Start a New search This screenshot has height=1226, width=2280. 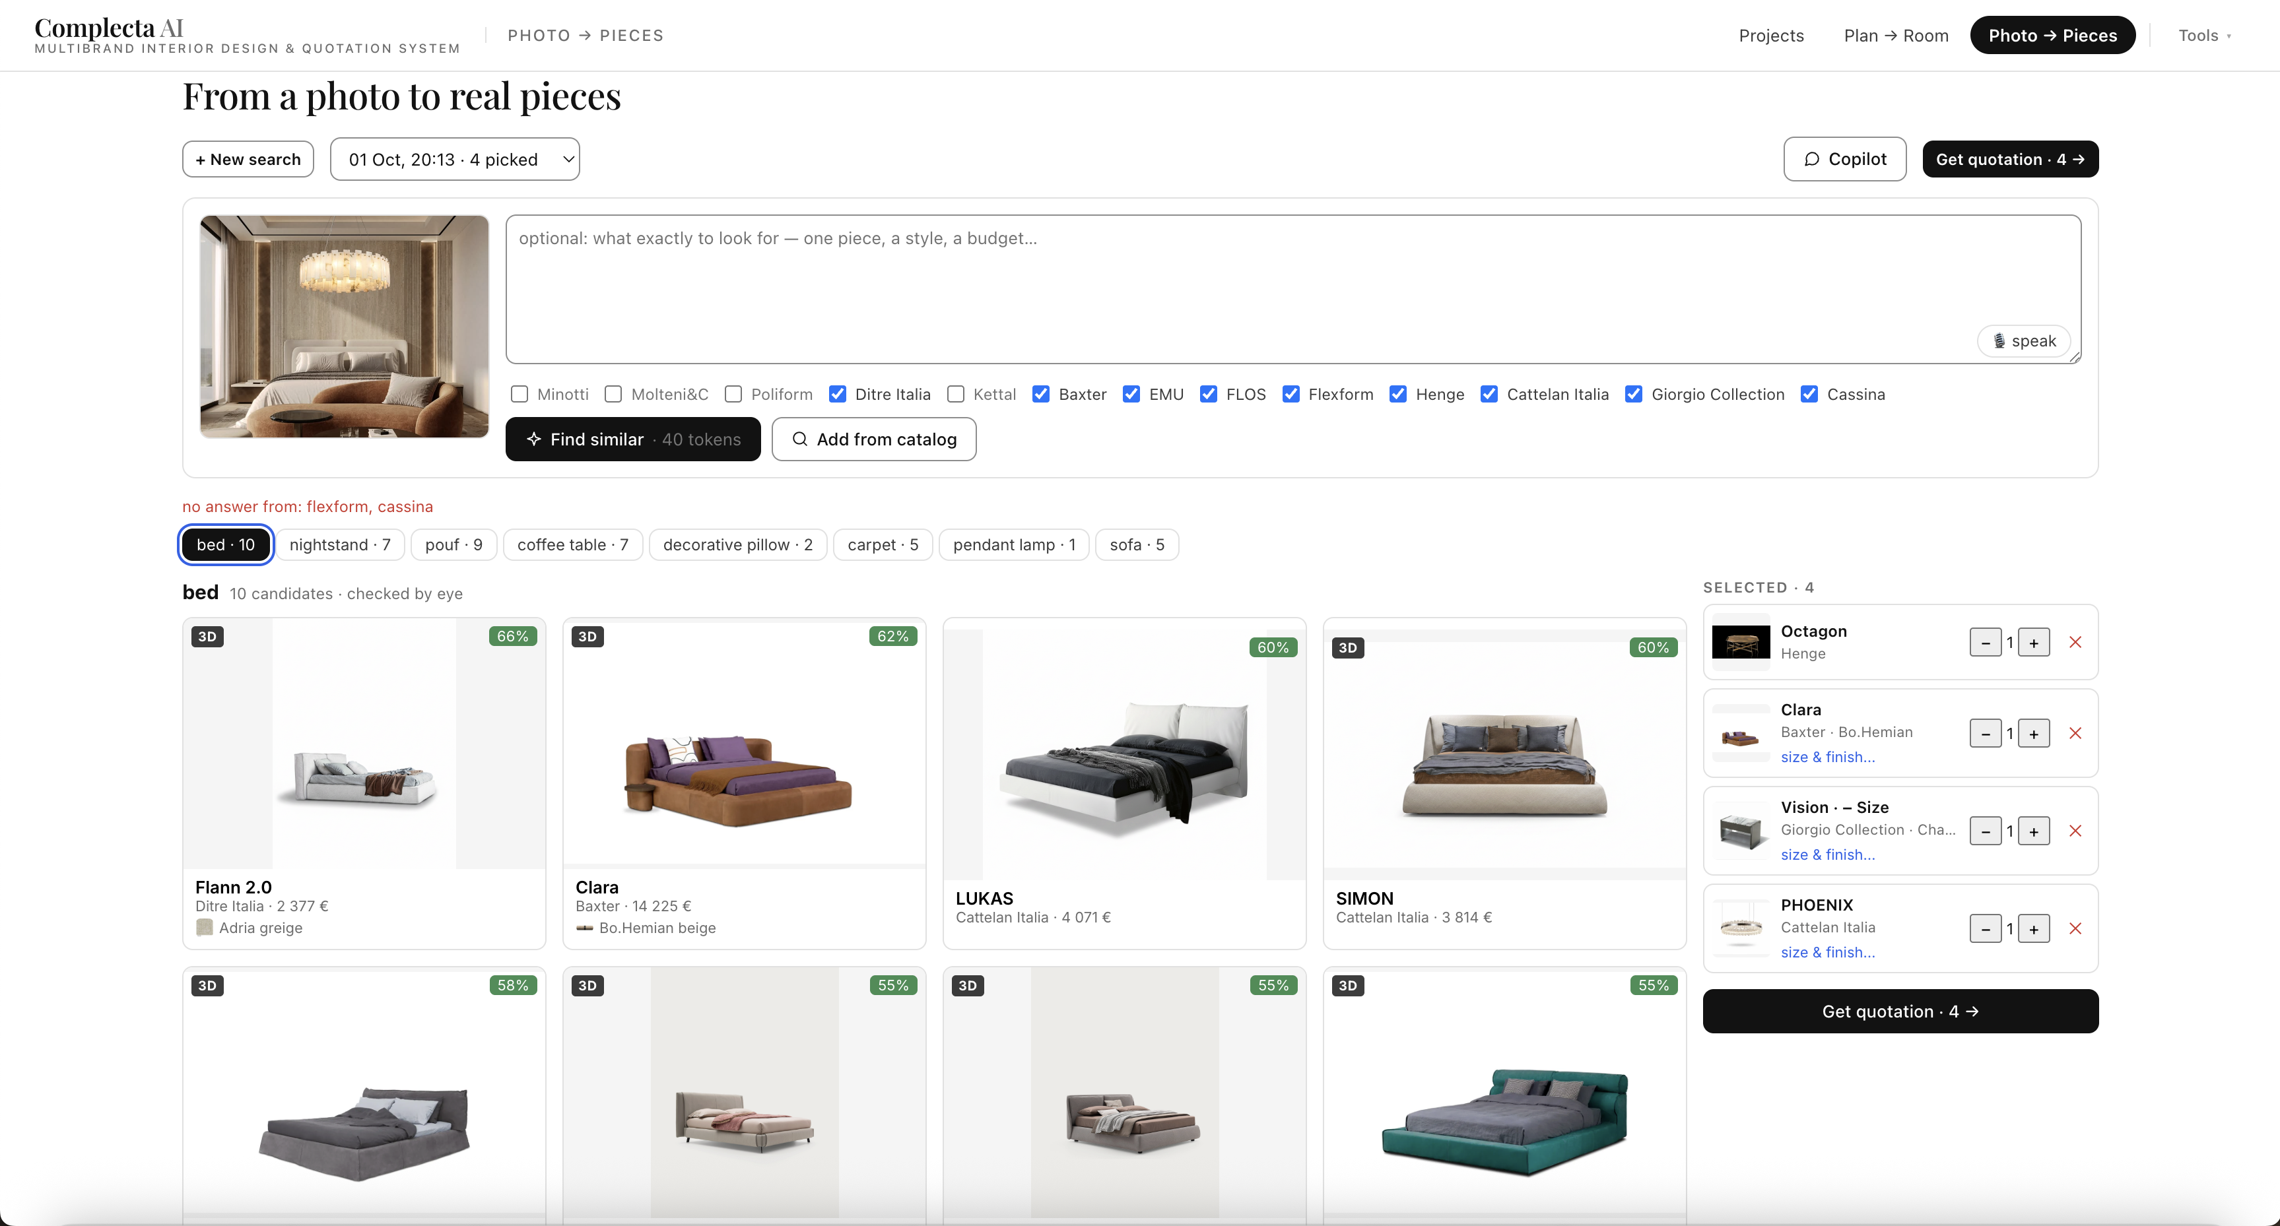tap(248, 159)
